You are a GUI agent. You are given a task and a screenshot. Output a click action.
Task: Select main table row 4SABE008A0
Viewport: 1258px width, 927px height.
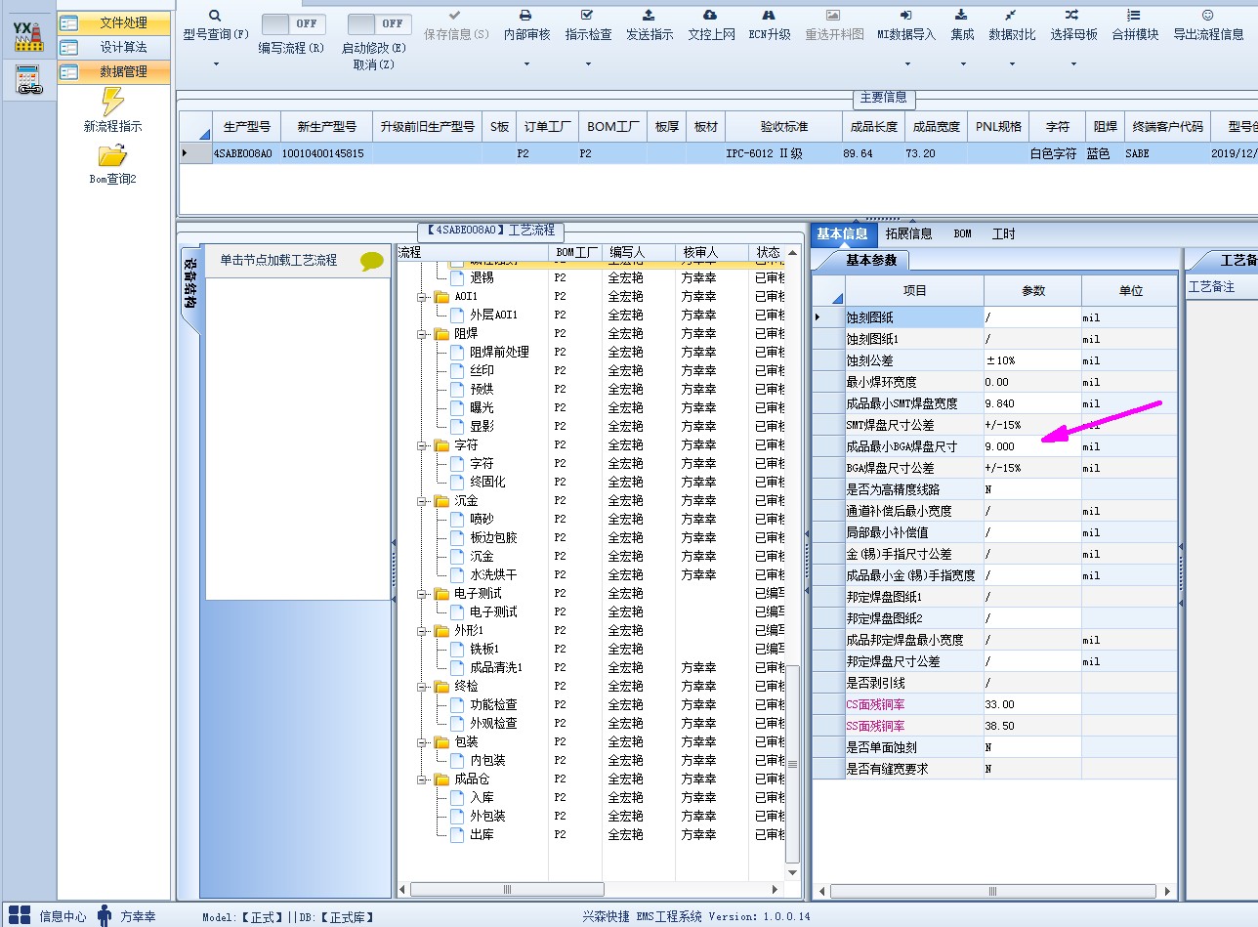(x=718, y=153)
